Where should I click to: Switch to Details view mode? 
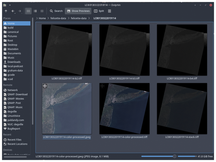click(42, 11)
